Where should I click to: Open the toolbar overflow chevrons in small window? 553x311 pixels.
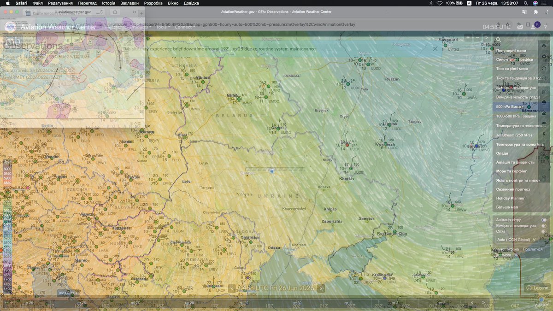[135, 12]
